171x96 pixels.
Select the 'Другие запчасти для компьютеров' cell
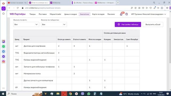[x=39, y=81]
